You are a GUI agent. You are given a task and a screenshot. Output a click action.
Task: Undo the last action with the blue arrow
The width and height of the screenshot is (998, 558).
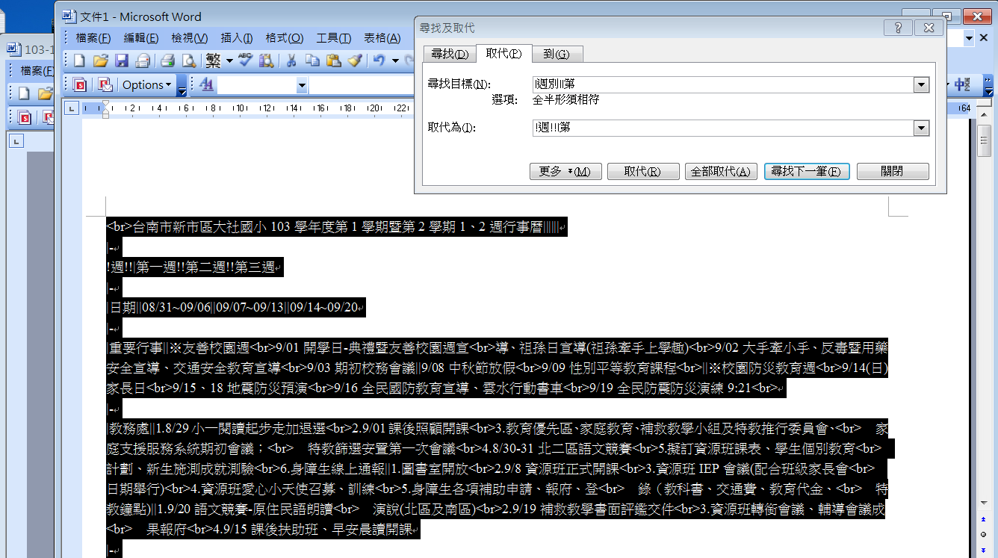(x=379, y=61)
